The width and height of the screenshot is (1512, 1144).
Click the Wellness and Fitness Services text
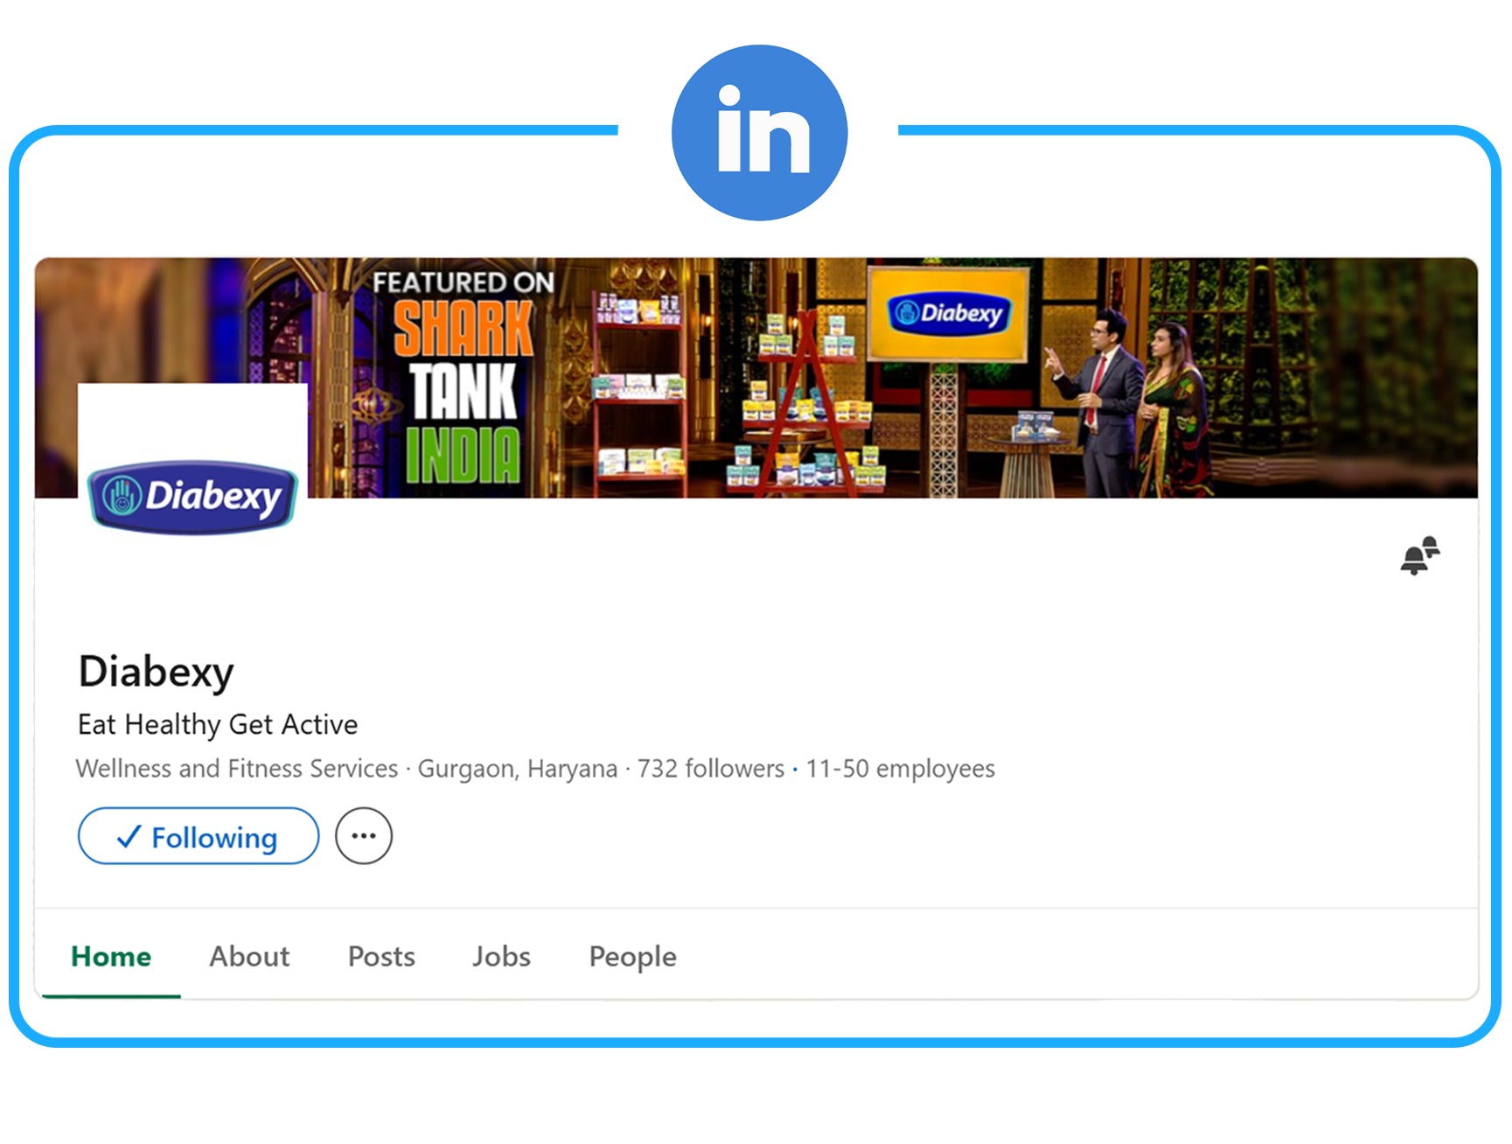tap(237, 769)
